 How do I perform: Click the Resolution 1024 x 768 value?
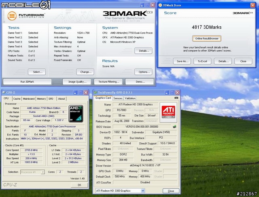click(83, 33)
